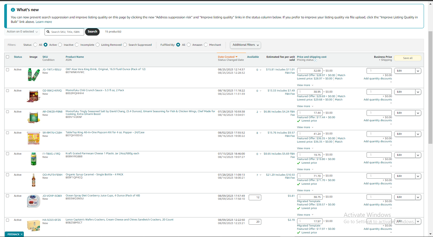Open Edit dropdown arrow for Organic Syrup Caramel row
433x237 pixels.
418,176
